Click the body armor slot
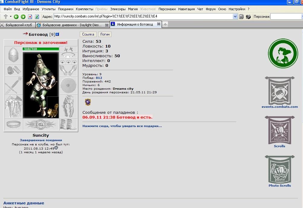The width and height of the screenshot is (303, 208). coord(14,106)
